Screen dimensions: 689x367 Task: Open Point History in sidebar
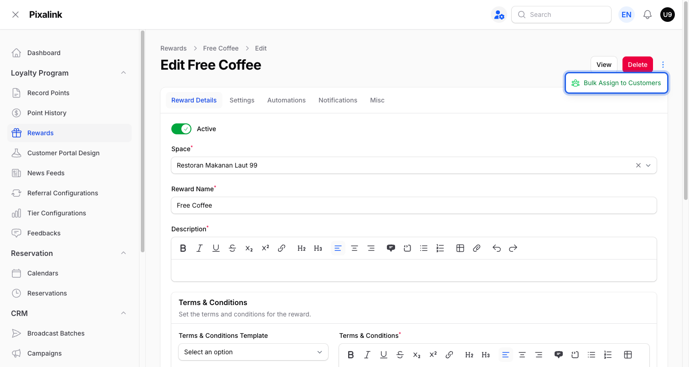(x=69, y=113)
